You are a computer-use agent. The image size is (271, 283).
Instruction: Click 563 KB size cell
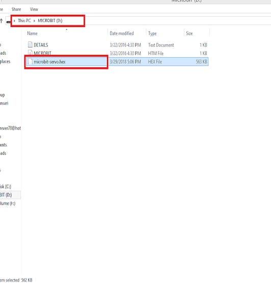201,62
